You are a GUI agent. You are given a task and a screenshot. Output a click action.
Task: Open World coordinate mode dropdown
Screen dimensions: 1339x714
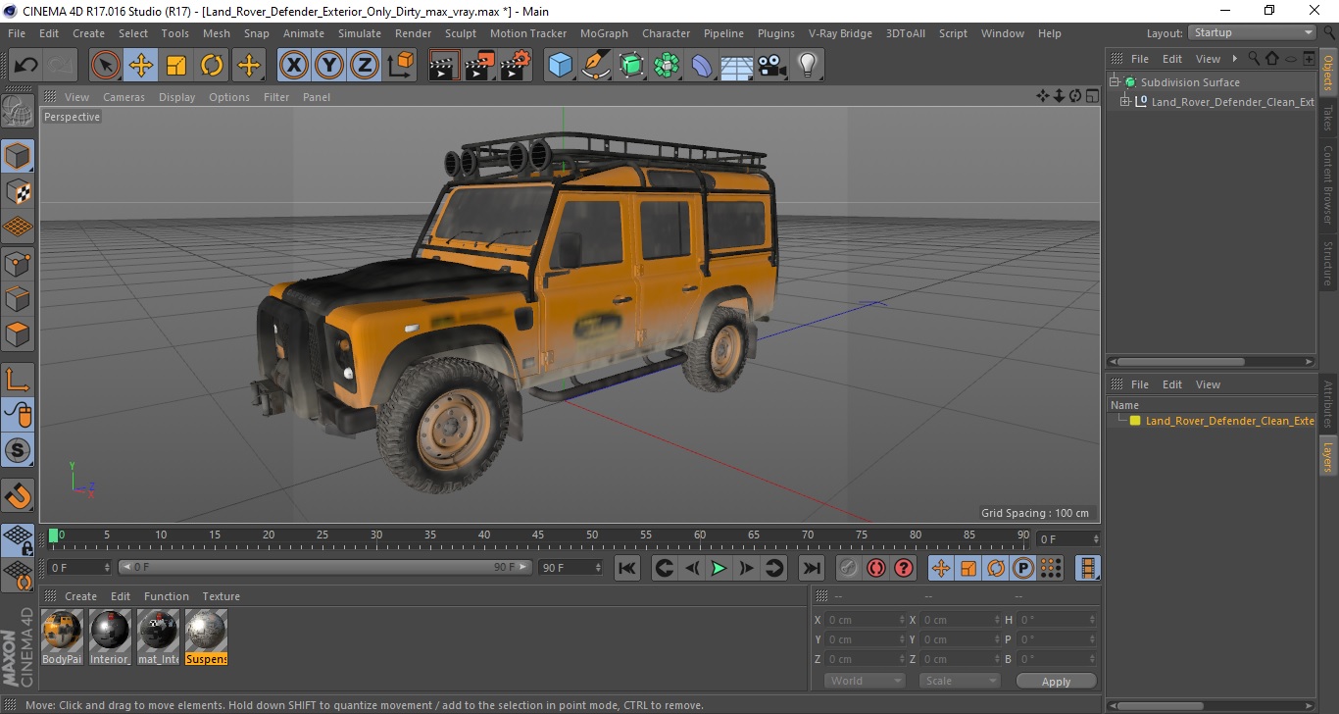[864, 681]
